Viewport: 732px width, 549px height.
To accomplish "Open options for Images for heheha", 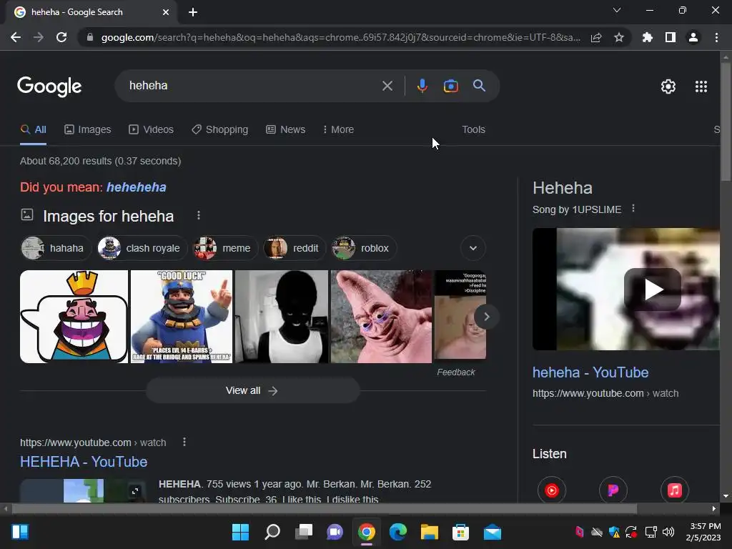I will [199, 215].
